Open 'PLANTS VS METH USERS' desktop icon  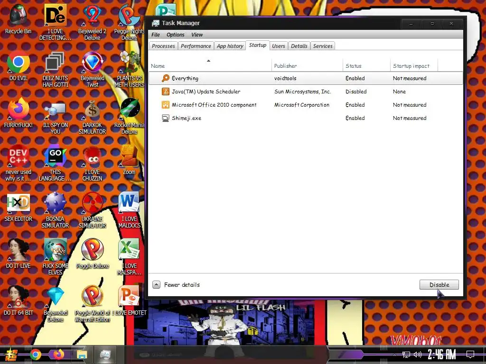(x=129, y=69)
